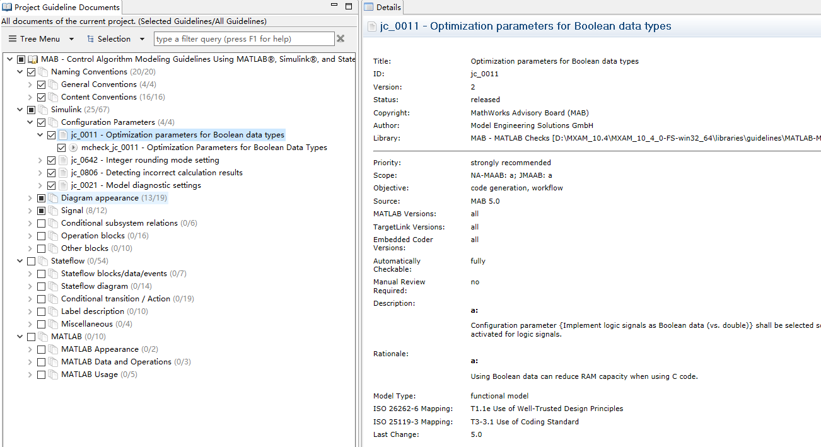Viewport: 821px width, 447px height.
Task: Maximize the Project Guideline Documents panel
Action: pyautogui.click(x=349, y=6)
